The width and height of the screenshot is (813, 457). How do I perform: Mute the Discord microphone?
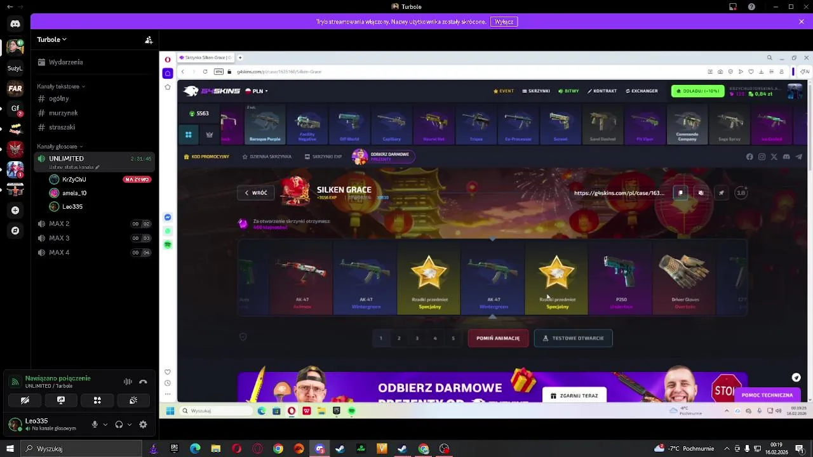pos(95,425)
